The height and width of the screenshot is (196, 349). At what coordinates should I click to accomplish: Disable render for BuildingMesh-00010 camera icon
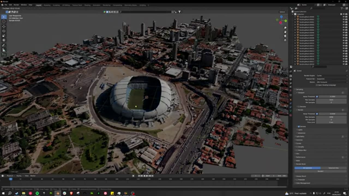(x=346, y=43)
